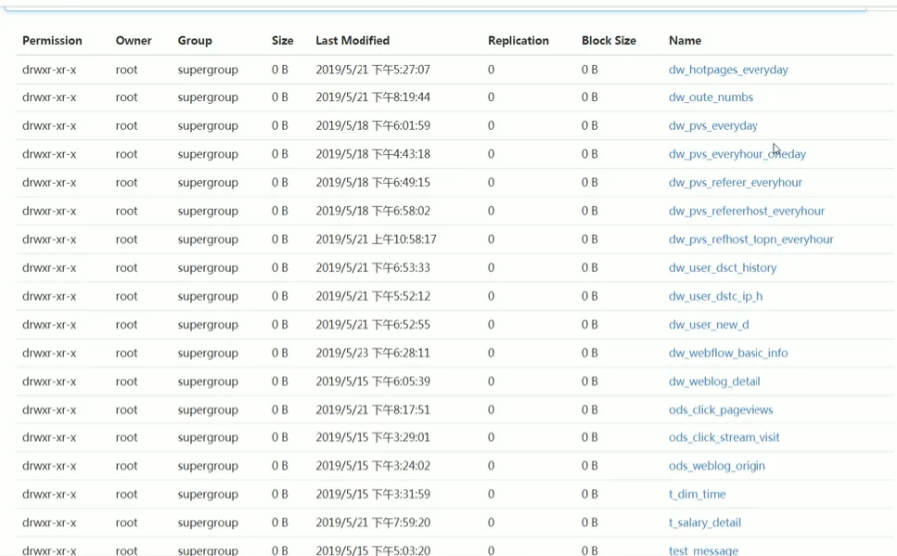Image resolution: width=897 pixels, height=556 pixels.
Task: Select date 2019/5/15 下午3:29:01
Action: click(x=373, y=437)
